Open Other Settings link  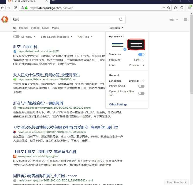(x=118, y=104)
